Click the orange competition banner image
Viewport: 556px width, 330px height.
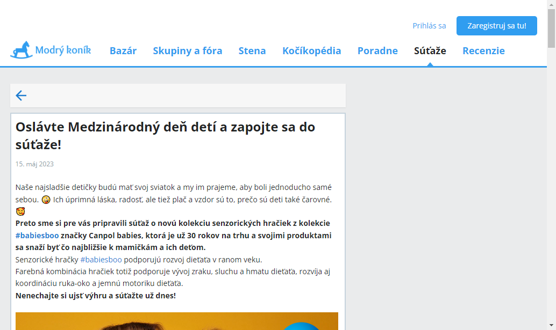[x=176, y=321]
